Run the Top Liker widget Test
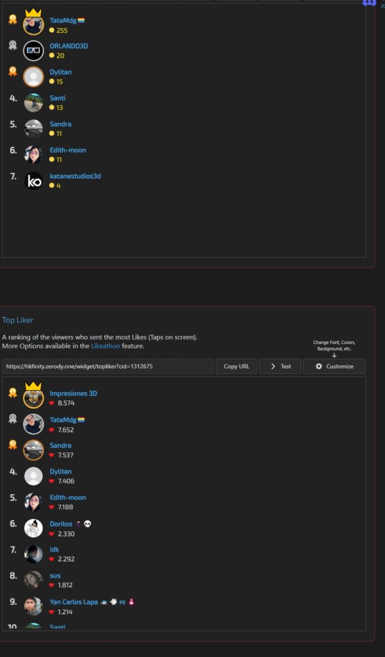 coord(281,366)
